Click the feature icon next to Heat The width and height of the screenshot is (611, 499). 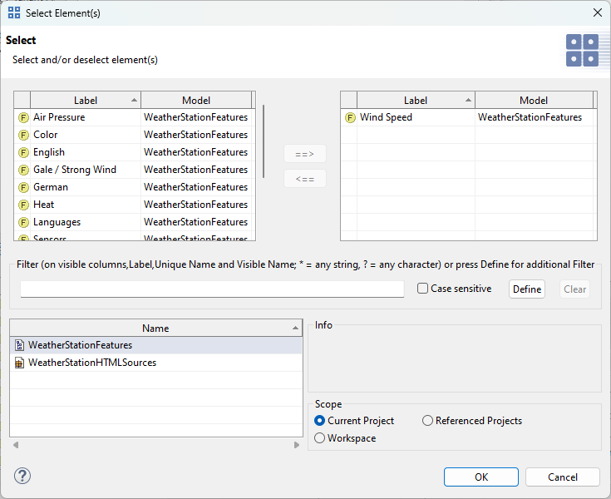click(23, 205)
